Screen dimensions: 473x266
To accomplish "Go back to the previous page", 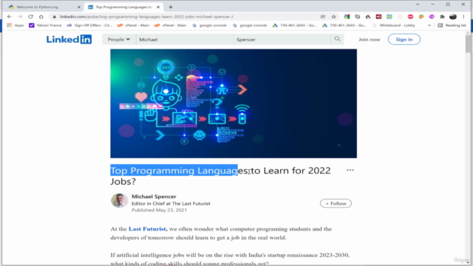I will (10, 16).
